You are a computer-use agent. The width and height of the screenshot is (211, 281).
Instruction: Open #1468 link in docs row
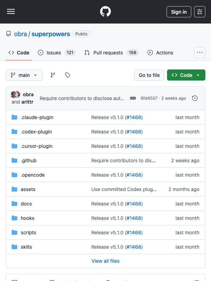coord(134,204)
